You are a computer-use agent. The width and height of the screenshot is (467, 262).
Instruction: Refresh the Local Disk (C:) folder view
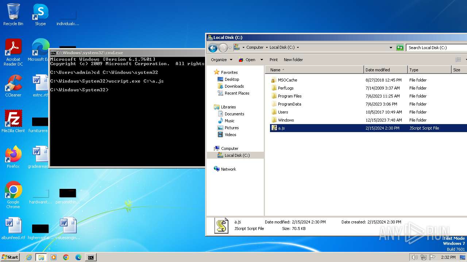point(400,48)
